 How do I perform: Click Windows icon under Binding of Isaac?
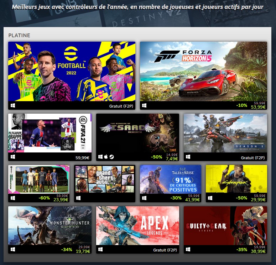[x=100, y=157]
